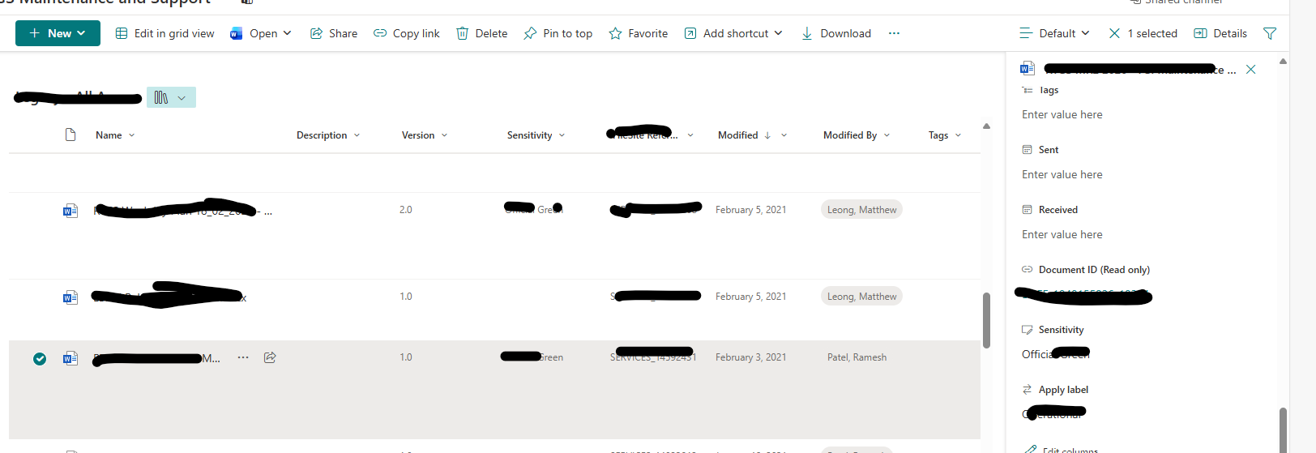Click Edit in grid view
The height and width of the screenshot is (453, 1316).
164,33
